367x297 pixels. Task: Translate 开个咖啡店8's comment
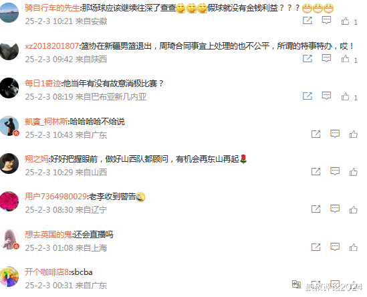pyautogui.click(x=296, y=284)
